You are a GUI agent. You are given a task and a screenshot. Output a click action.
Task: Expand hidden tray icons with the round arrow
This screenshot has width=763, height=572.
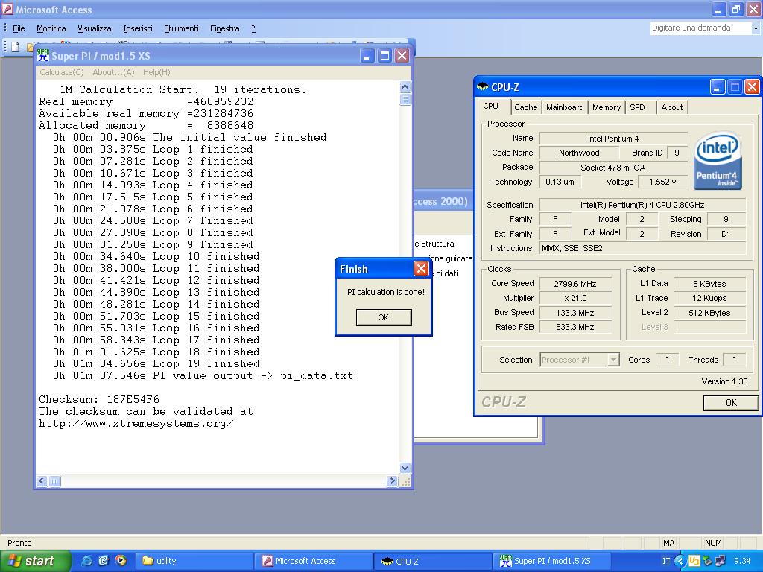680,561
